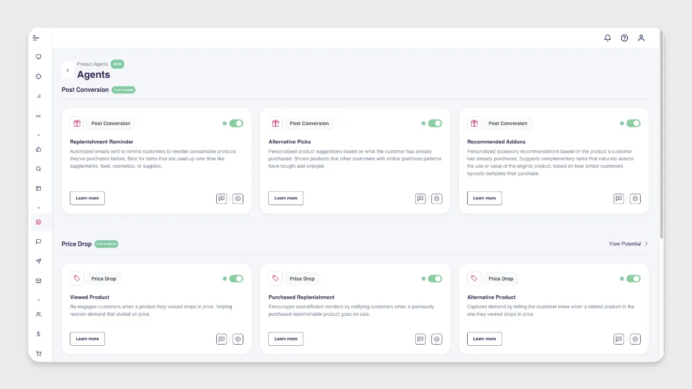Toggle off Recommended Addons agent
Image resolution: width=692 pixels, height=389 pixels.
(634, 123)
